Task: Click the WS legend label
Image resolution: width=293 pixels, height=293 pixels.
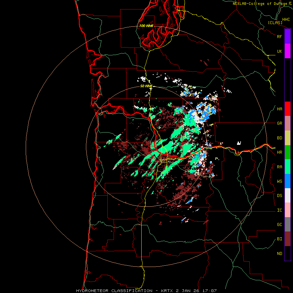Action: tap(279, 181)
